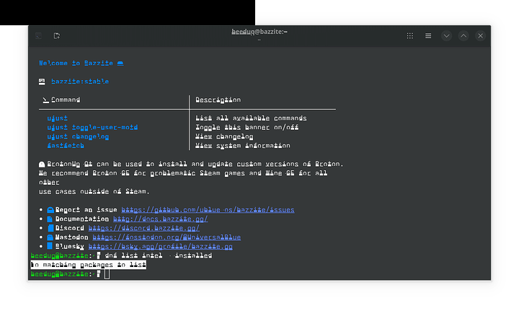Open the discord.bazzite.gg link

[144, 228]
